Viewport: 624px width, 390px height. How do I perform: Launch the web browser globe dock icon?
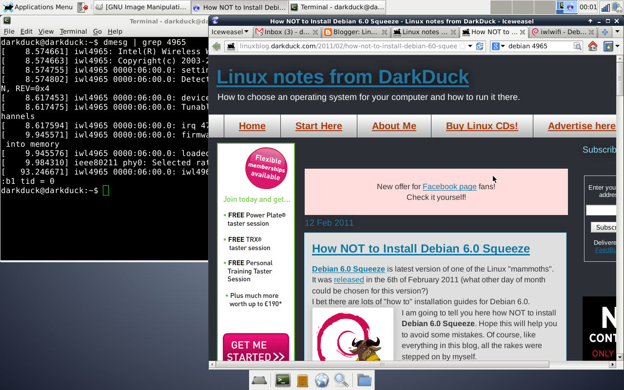322,380
